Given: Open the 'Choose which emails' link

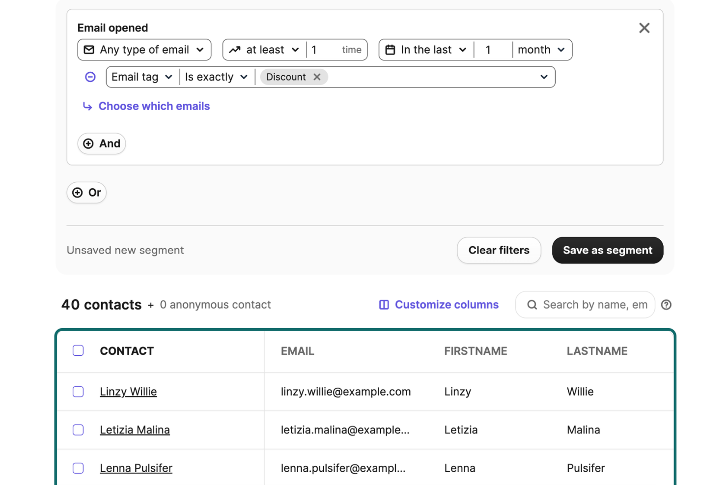Looking at the screenshot, I should pyautogui.click(x=154, y=106).
